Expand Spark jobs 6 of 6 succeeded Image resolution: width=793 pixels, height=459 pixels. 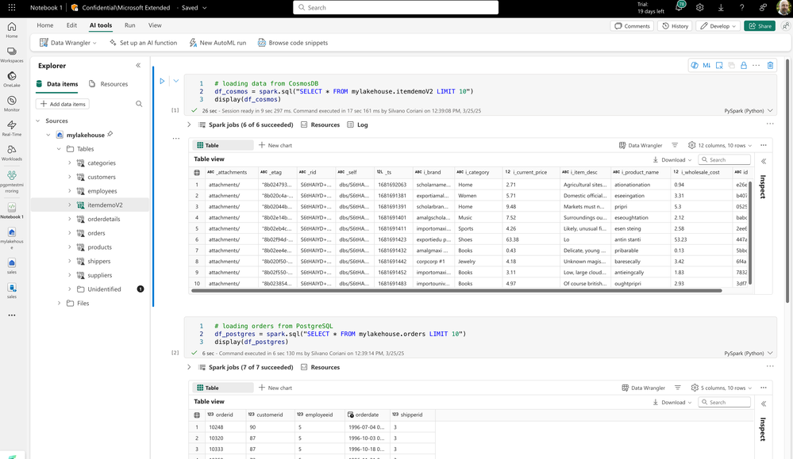[x=189, y=124]
